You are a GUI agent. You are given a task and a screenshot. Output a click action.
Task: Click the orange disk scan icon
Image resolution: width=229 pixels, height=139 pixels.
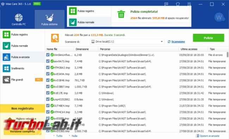(55, 38)
